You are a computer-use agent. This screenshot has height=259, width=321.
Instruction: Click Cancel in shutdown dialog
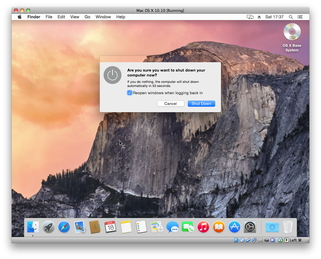pos(170,103)
